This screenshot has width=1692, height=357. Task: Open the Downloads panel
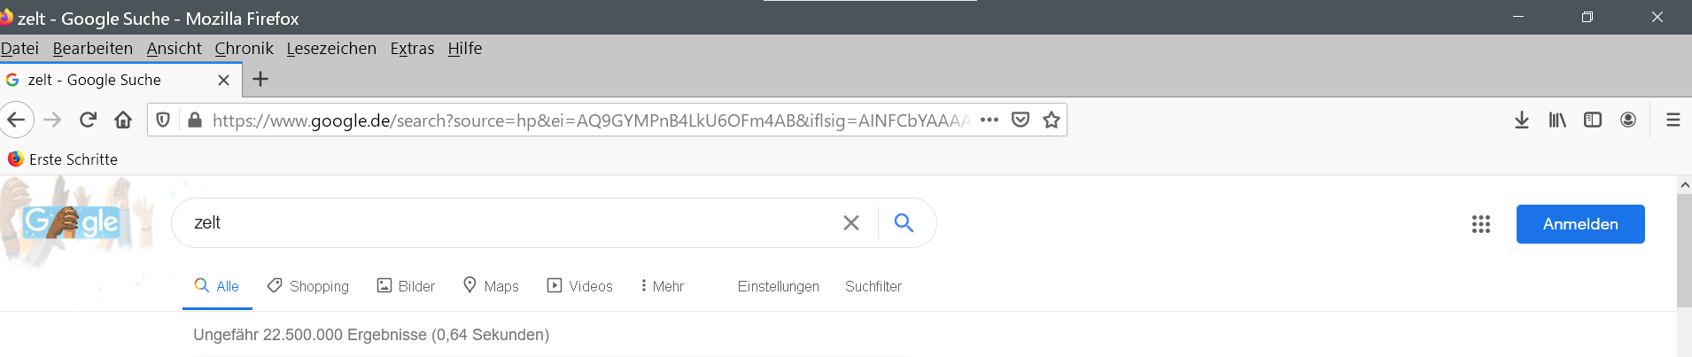(1522, 120)
